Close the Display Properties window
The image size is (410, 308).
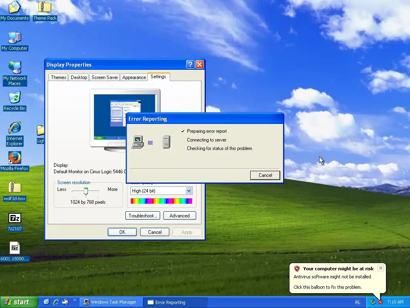[199, 65]
